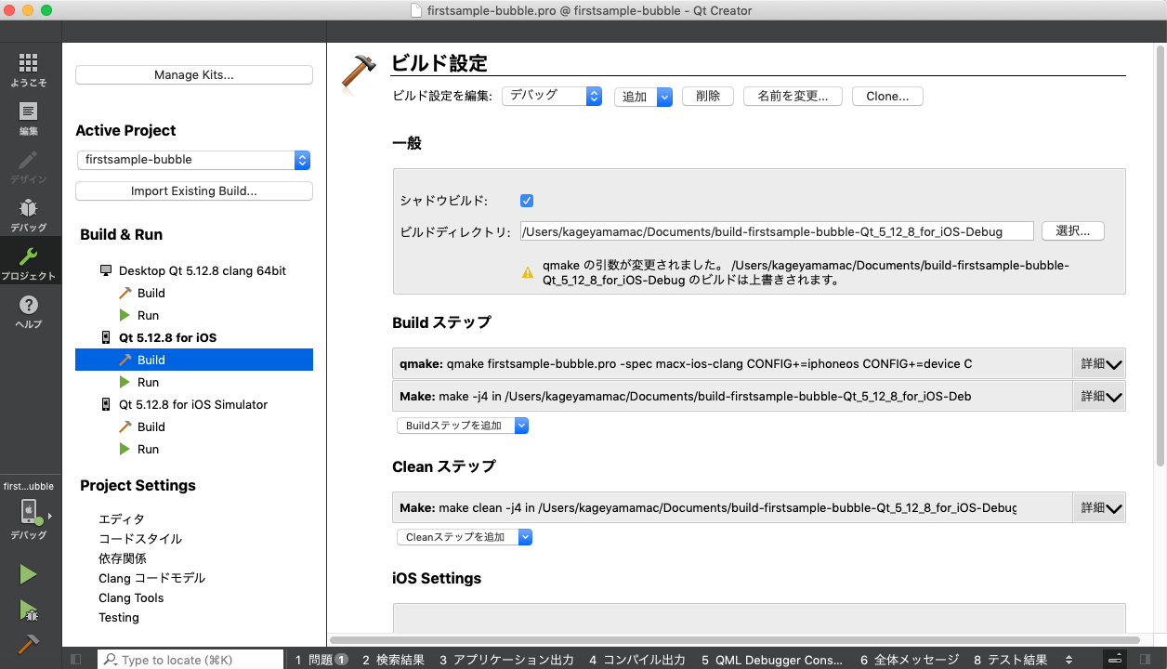Expand 詳細 for Make build step

click(1100, 397)
